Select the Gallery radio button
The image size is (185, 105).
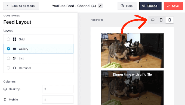click(8, 49)
